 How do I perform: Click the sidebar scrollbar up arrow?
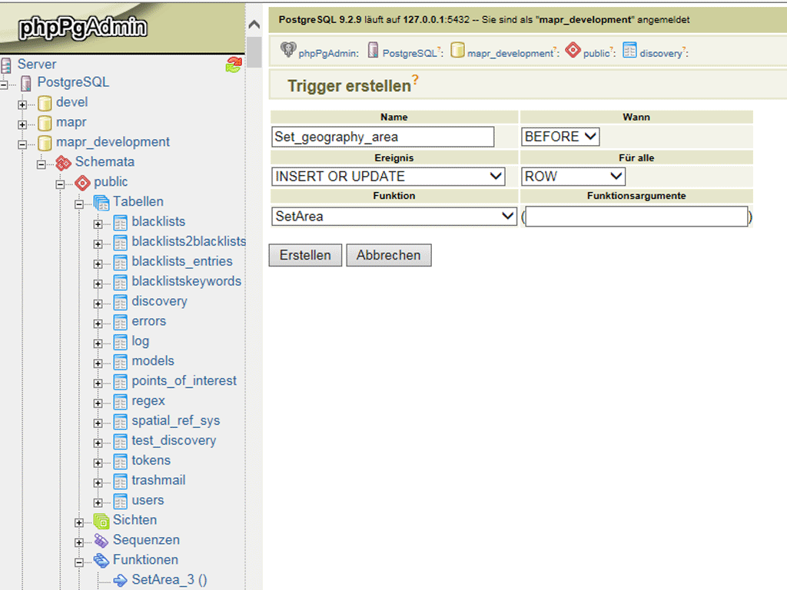point(254,25)
